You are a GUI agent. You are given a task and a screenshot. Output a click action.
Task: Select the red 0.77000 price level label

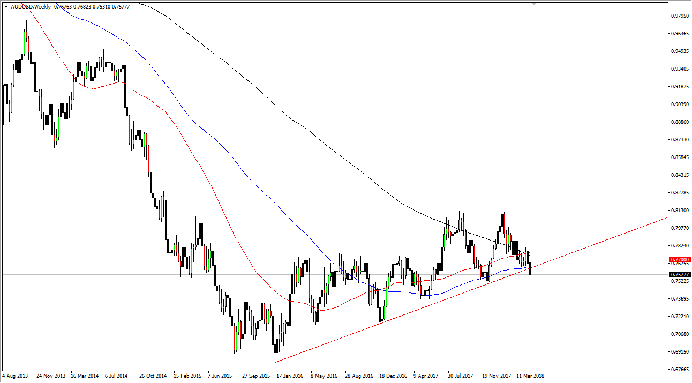click(679, 259)
